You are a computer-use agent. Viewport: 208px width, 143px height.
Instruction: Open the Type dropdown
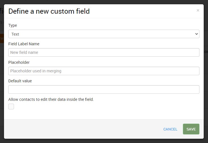pyautogui.click(x=104, y=34)
